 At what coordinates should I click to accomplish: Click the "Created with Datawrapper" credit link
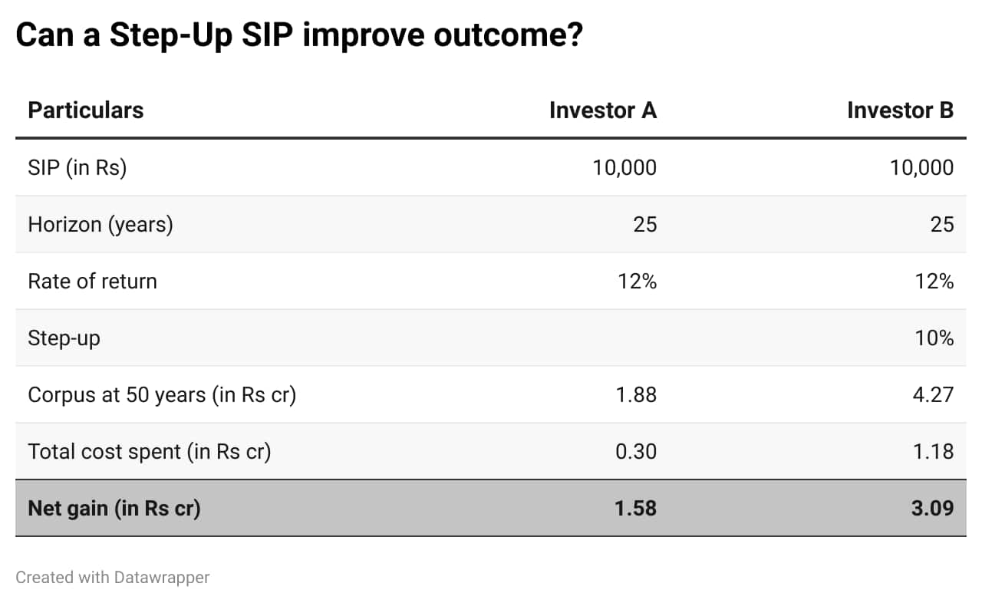point(112,578)
